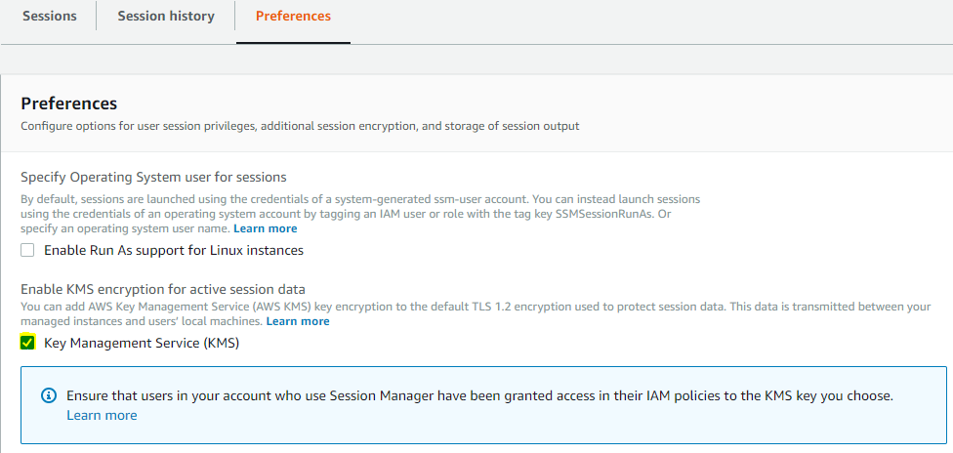The image size is (953, 453).
Task: Uncheck the Key Management Service (KMS) checkbox
Action: click(27, 343)
